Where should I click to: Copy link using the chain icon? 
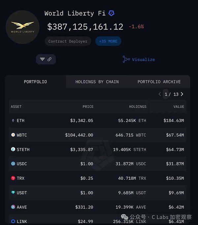pyautogui.click(x=49, y=59)
